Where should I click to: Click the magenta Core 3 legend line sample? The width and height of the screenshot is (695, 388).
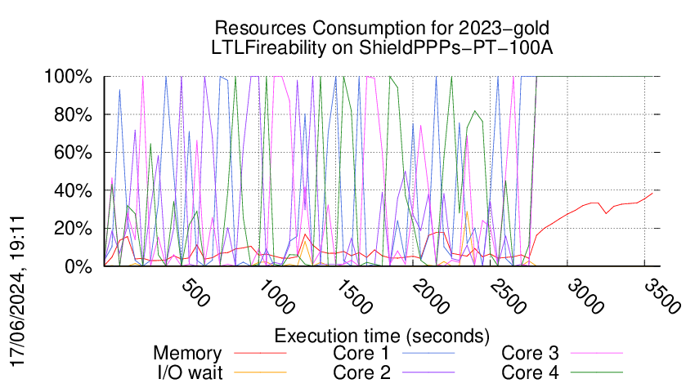[597, 353]
